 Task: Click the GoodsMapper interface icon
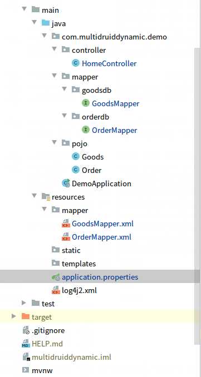pyautogui.click(x=86, y=103)
